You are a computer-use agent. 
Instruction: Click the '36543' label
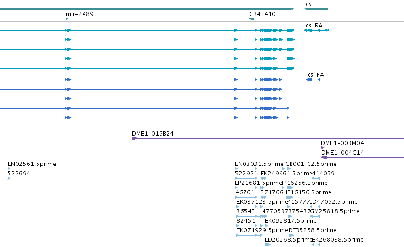(245, 211)
